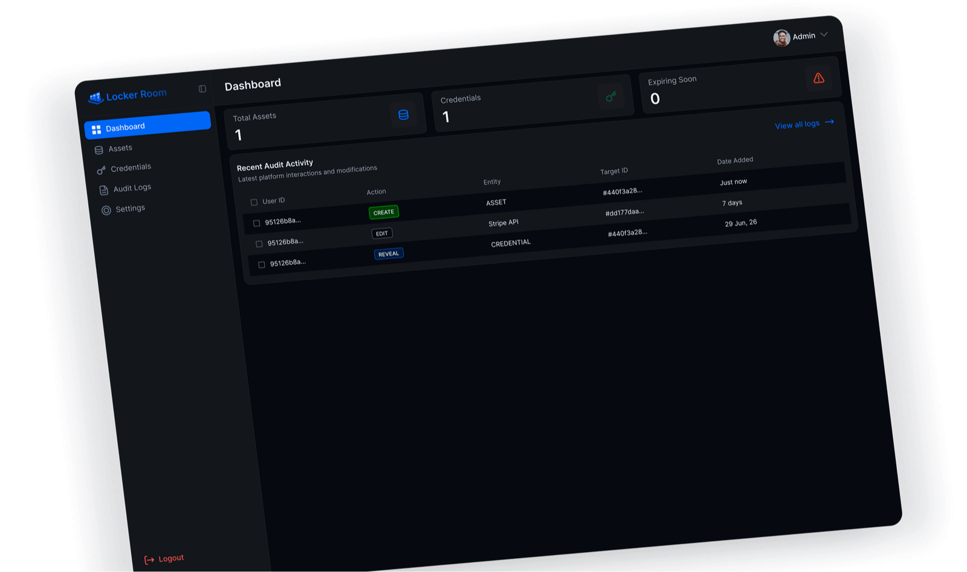Click the Credentials key icon in sidebar
This screenshot has width=967, height=572.
[x=101, y=171]
